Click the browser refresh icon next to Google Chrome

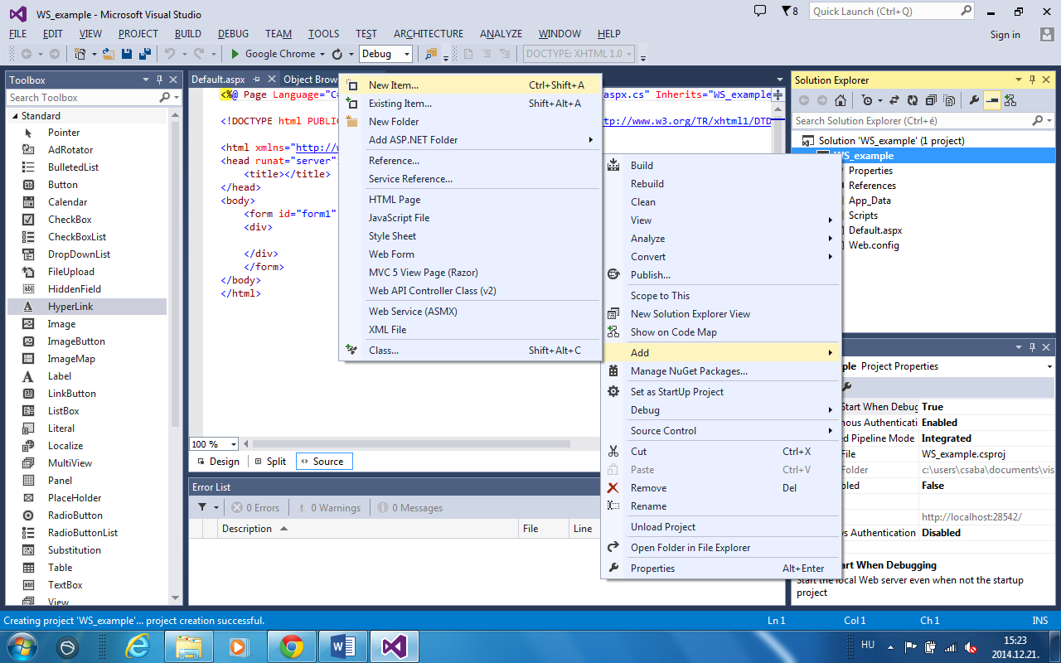click(x=337, y=54)
